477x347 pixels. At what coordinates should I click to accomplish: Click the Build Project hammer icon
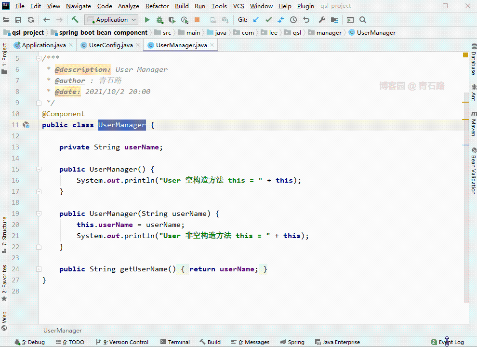(75, 20)
